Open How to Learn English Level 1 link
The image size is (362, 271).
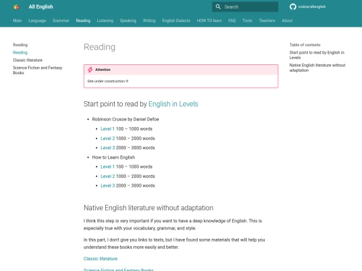tap(107, 167)
